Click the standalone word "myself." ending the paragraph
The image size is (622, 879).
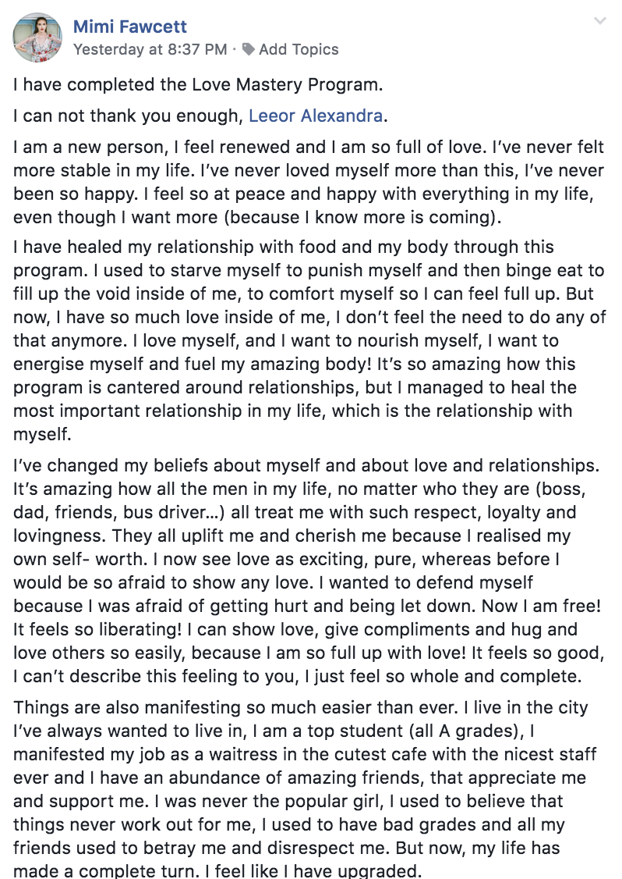(x=43, y=435)
